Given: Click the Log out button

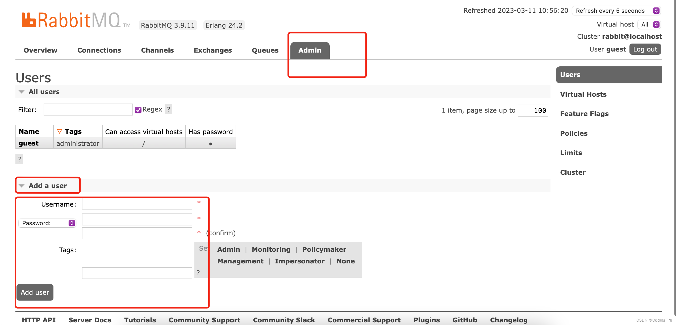Looking at the screenshot, I should coord(645,49).
